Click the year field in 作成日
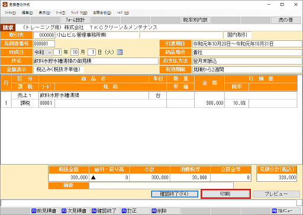Viewport: 303px width, 215px height. [57, 52]
